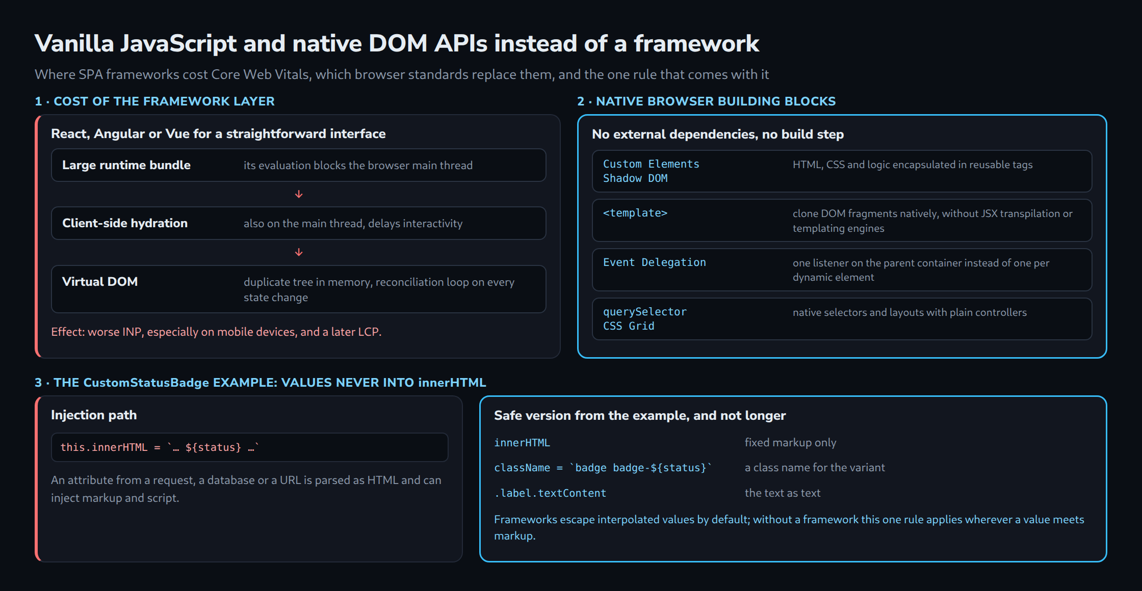Click the 'Event Delegation' code label
Viewport: 1142px width, 591px height.
655,262
